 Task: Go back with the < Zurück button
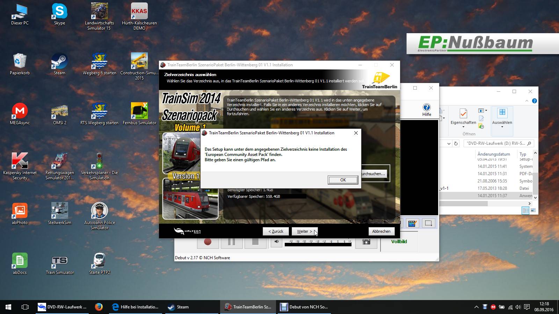(x=276, y=231)
